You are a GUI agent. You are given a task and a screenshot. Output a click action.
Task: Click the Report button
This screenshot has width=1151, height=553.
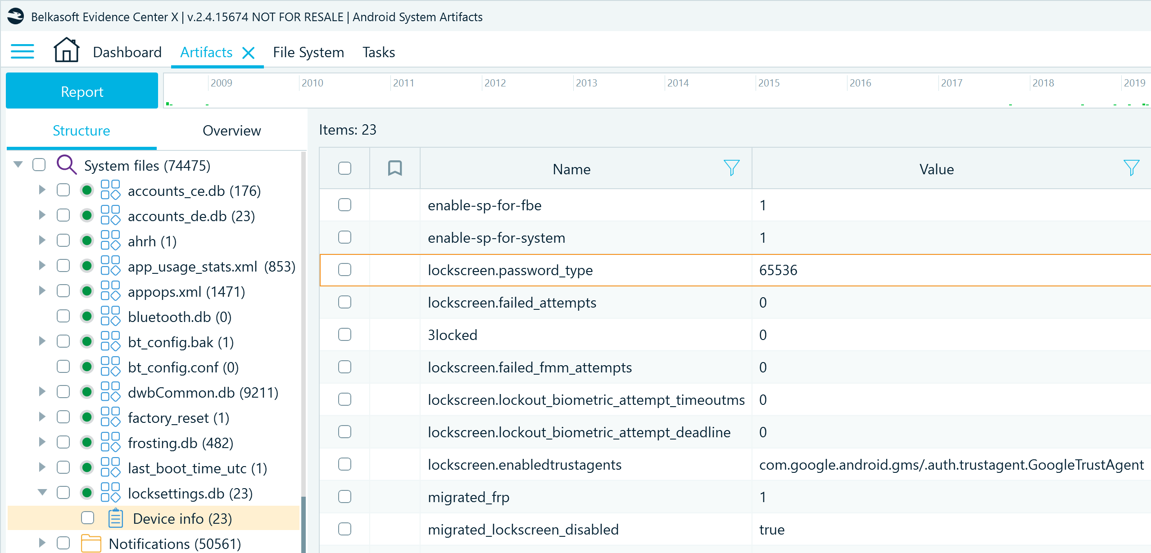[82, 91]
